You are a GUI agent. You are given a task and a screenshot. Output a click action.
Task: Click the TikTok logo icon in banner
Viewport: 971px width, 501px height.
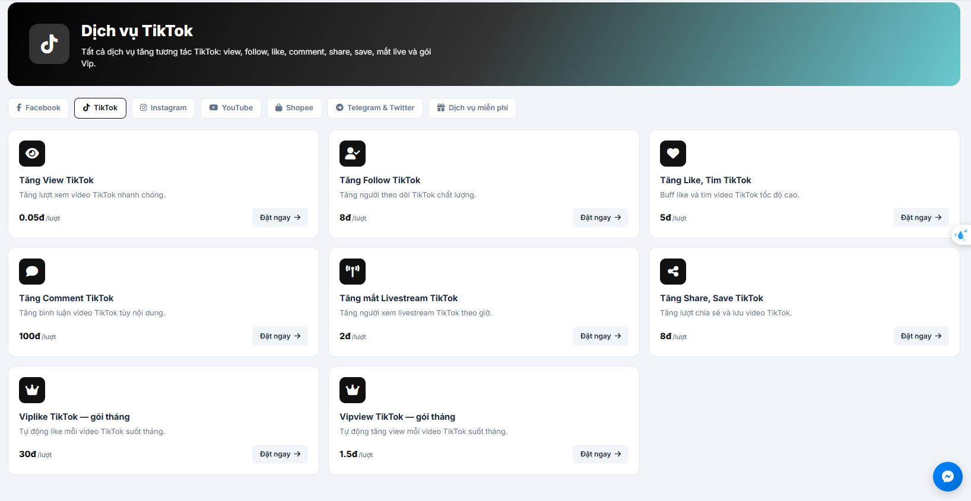49,44
